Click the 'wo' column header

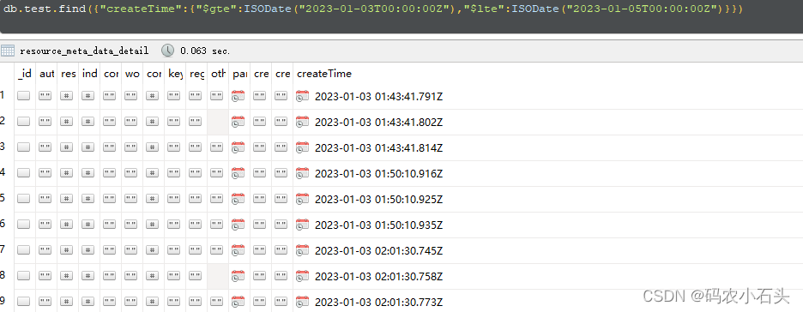pos(132,74)
